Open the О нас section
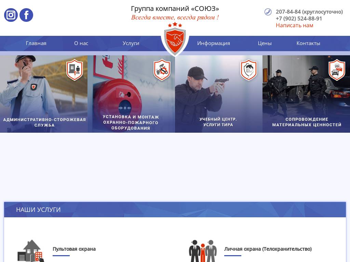350x262 pixels. click(x=81, y=43)
